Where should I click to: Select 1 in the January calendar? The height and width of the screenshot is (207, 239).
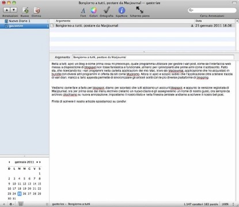pyautogui.click(x=40, y=174)
